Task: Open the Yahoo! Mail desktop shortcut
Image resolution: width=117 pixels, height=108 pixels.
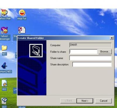Action: pyautogui.click(x=4, y=13)
